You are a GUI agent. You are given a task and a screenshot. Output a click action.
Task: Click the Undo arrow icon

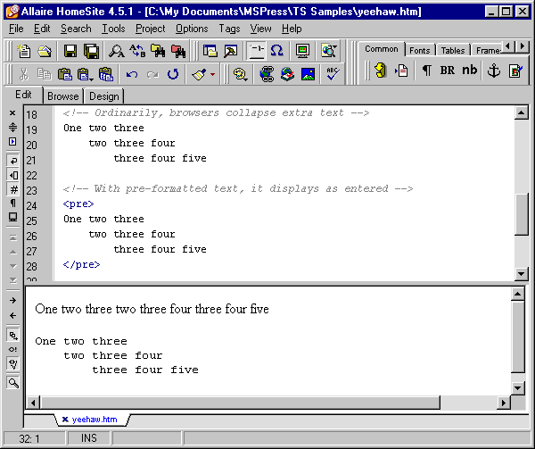pyautogui.click(x=133, y=75)
